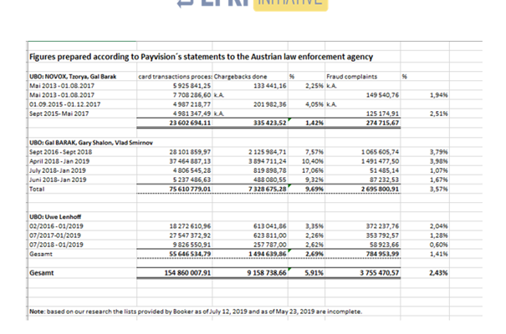Click header 'UBO: Gal BARAK, Gary Shalon, Vlad Smirnov'
Screen dimensions: 506x334
91,143
